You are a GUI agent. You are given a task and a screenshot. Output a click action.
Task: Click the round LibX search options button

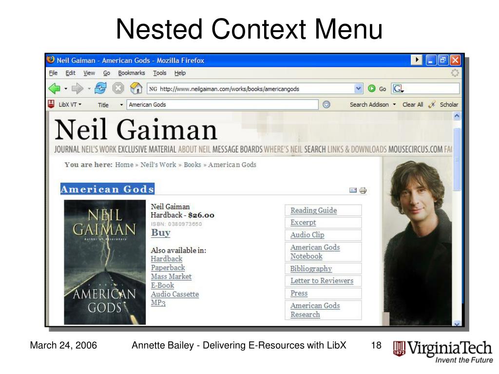pos(326,105)
